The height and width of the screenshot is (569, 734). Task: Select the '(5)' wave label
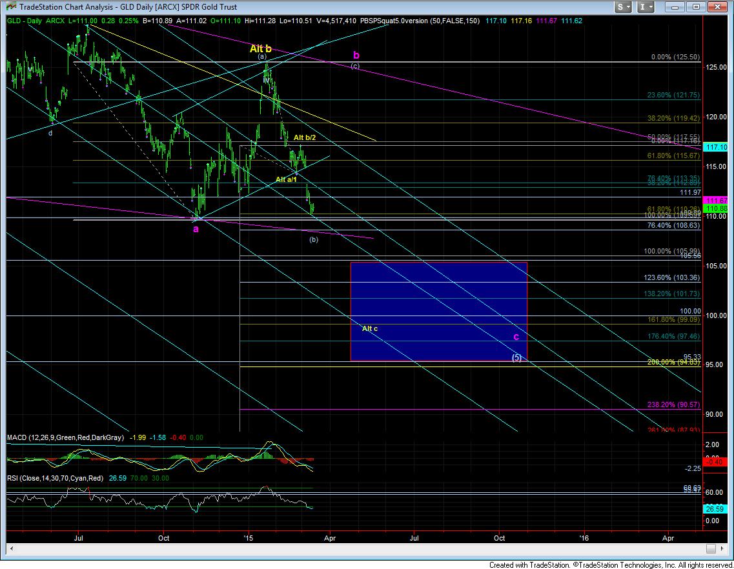[x=517, y=358]
